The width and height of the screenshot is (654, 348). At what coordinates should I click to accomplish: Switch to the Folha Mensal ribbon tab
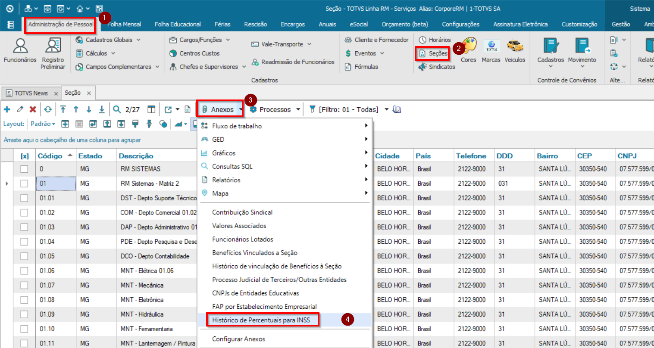[x=124, y=25]
